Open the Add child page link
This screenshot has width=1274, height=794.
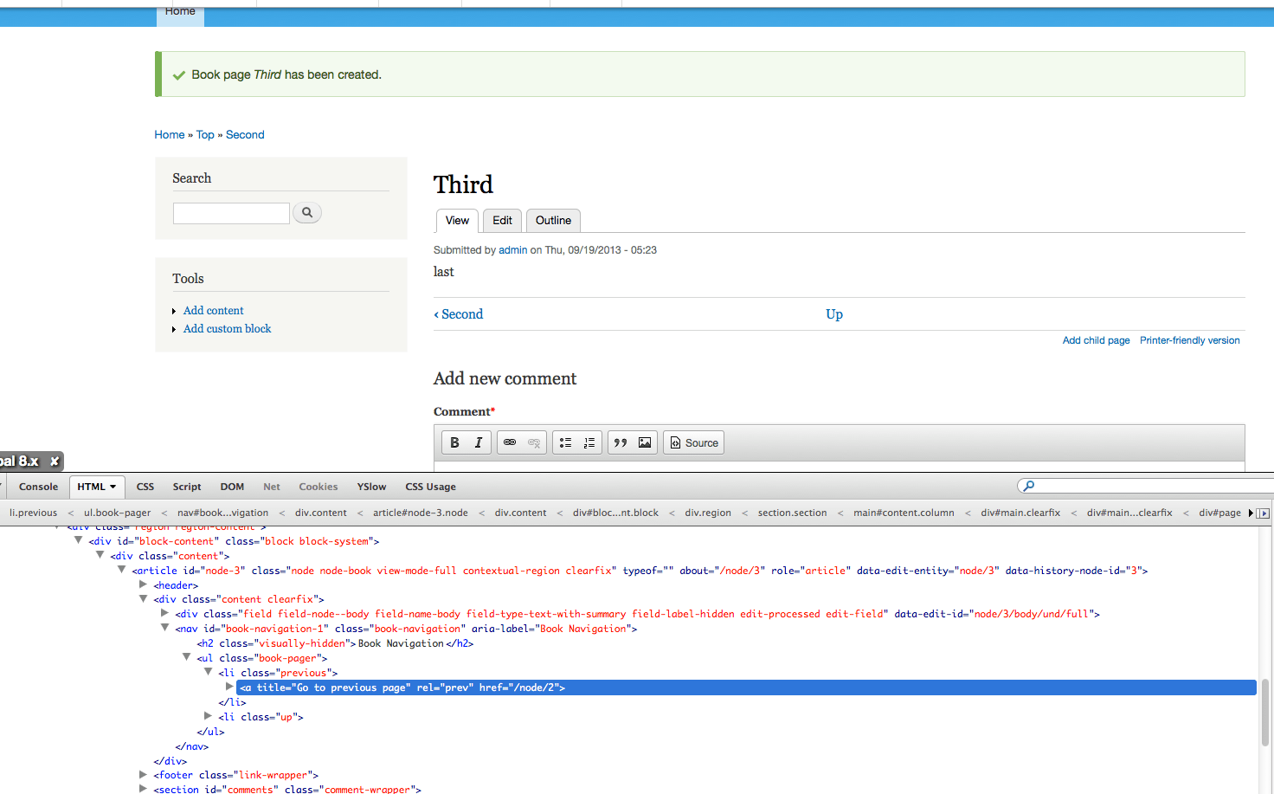pyautogui.click(x=1096, y=340)
